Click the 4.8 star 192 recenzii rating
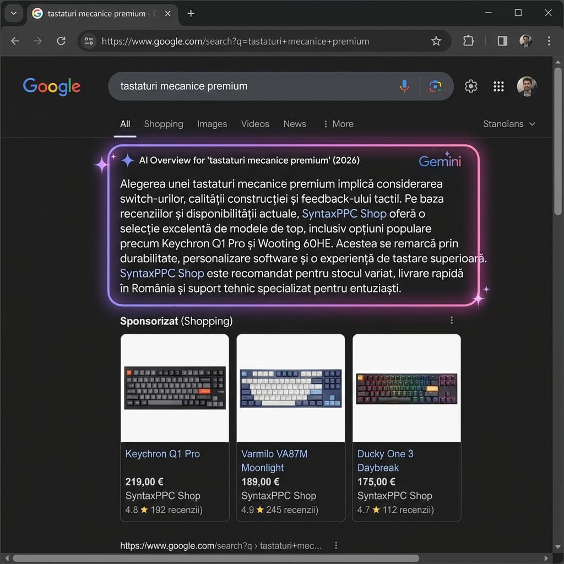 click(x=164, y=509)
